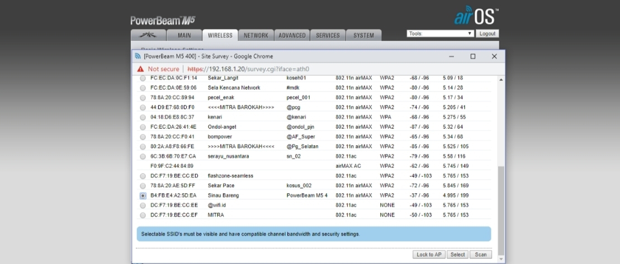
Task: Select the MITRA radio button
Action: pyautogui.click(x=143, y=215)
